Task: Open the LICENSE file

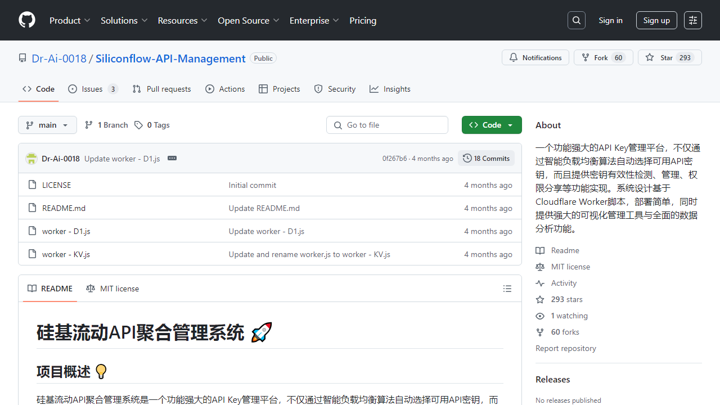Action: 56,185
